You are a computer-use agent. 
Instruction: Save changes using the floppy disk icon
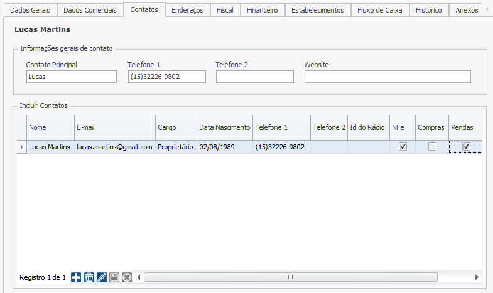114,277
